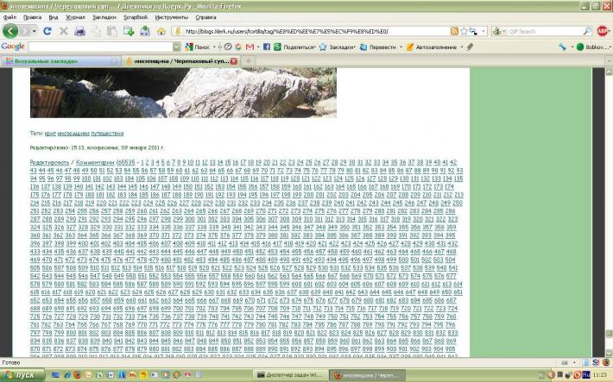Click the Paste clipboard icon in toolbar
Viewport: 613px width, 382px height.
tap(112, 31)
